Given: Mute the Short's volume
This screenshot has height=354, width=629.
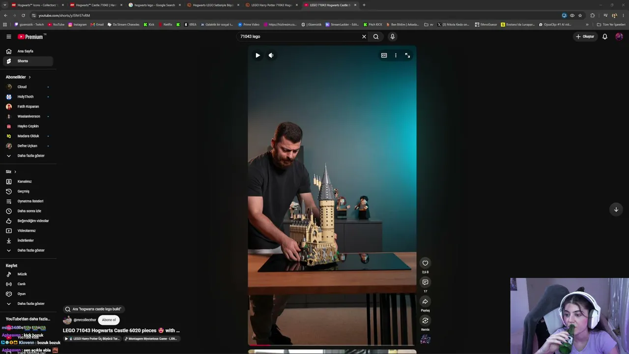Looking at the screenshot, I should click(271, 56).
